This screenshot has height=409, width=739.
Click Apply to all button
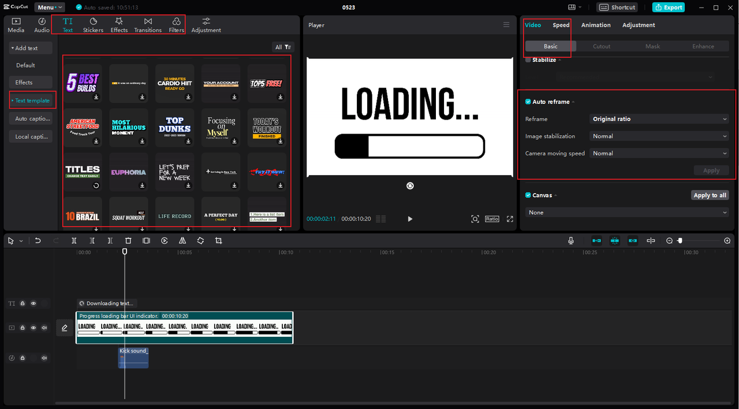click(x=710, y=195)
